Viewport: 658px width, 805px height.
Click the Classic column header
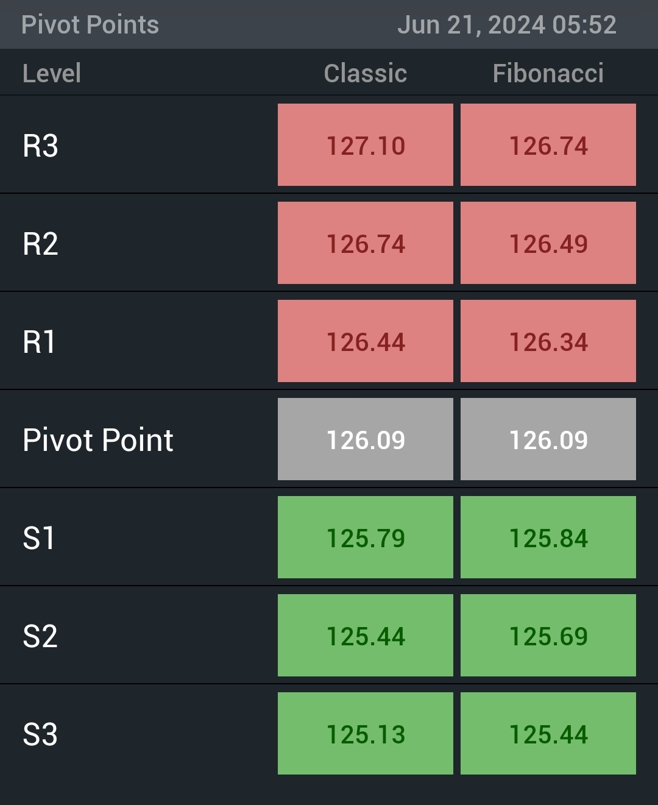[366, 73]
